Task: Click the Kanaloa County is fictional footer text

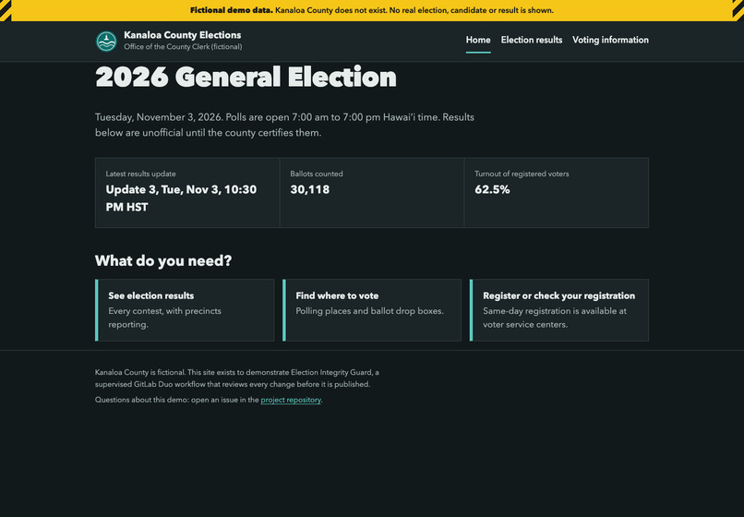Action: (x=237, y=379)
